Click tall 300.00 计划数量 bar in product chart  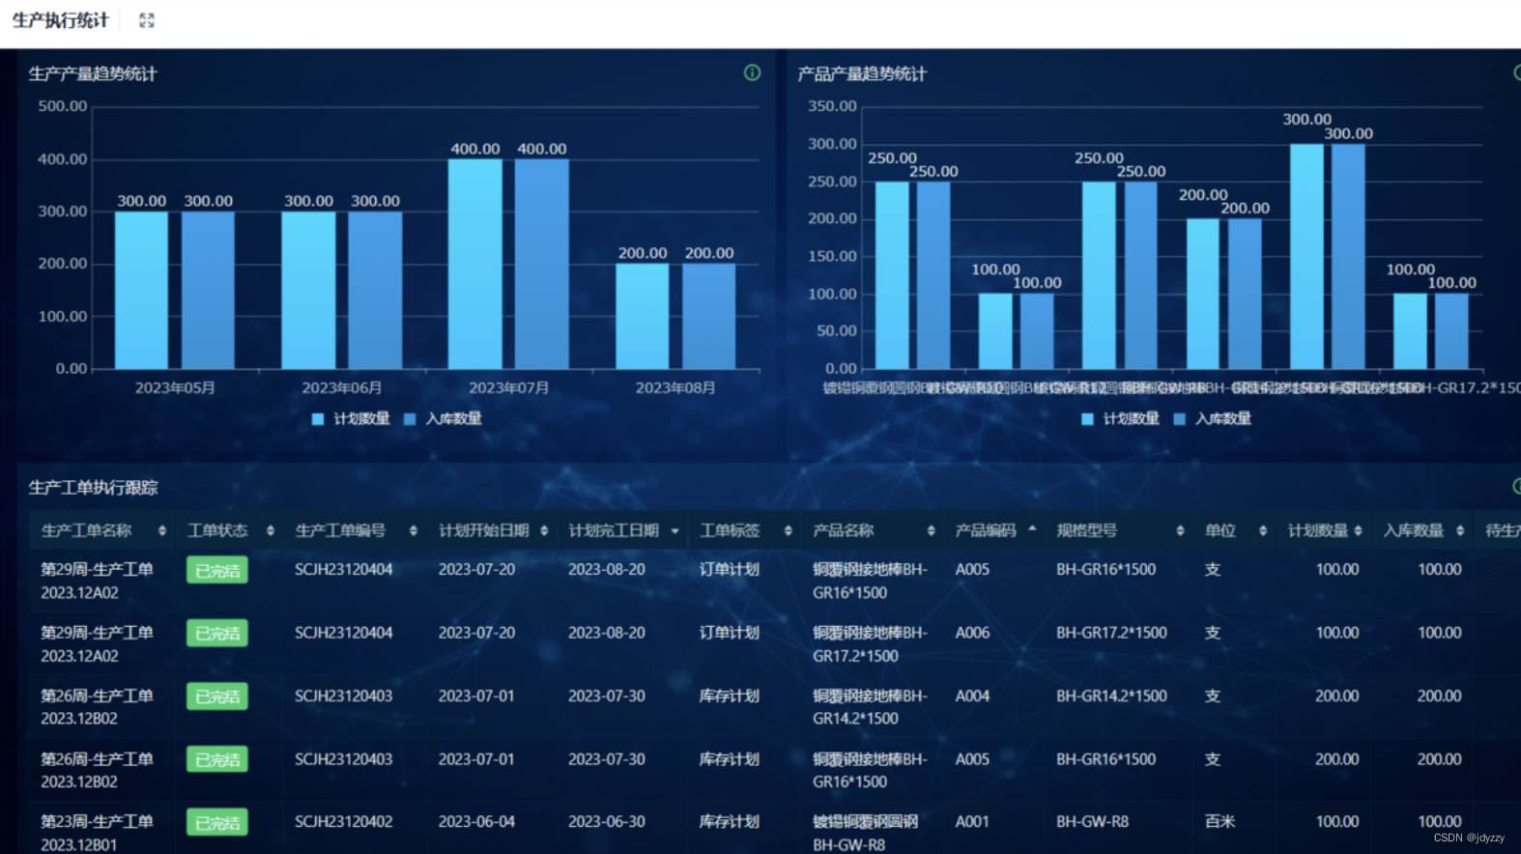click(x=1306, y=257)
